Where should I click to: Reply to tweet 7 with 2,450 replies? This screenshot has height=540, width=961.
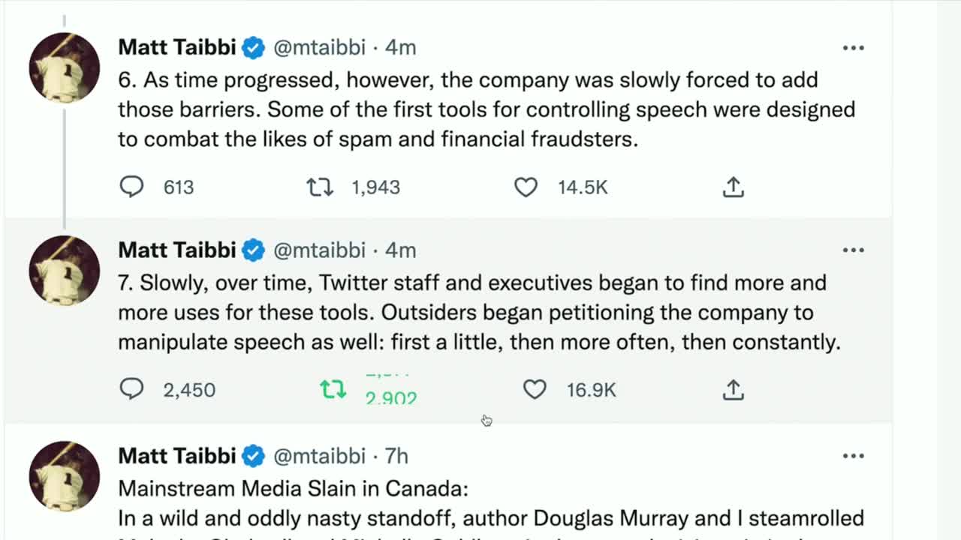click(132, 389)
